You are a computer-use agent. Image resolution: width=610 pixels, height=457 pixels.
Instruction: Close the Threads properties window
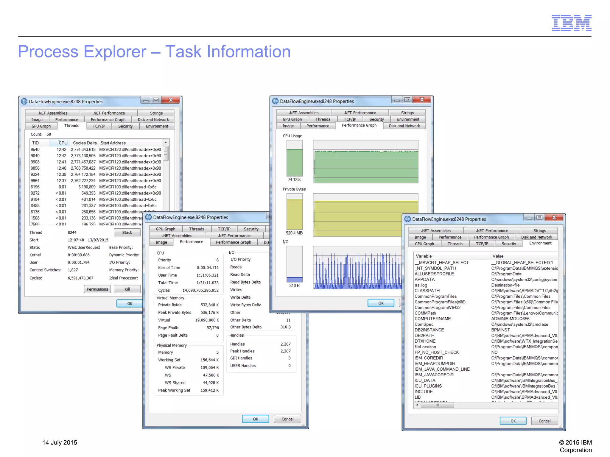pyautogui.click(x=171, y=100)
